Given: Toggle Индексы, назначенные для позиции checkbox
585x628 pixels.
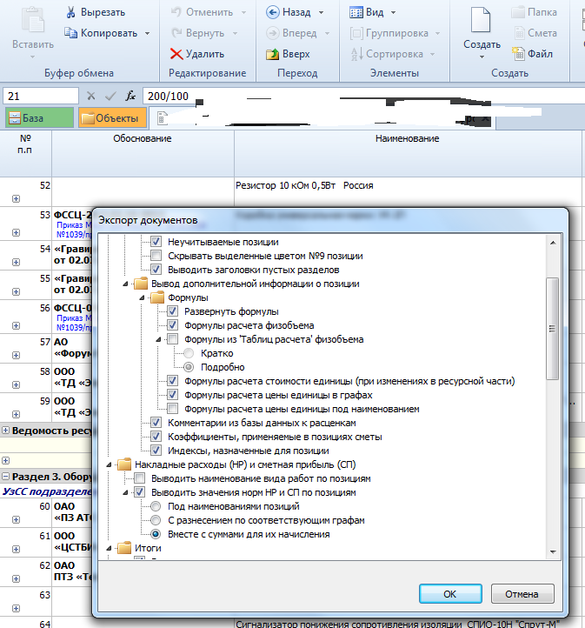Looking at the screenshot, I should [x=156, y=451].
